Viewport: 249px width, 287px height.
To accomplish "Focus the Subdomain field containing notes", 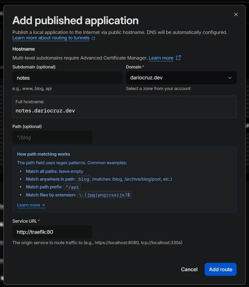I will [67, 78].
